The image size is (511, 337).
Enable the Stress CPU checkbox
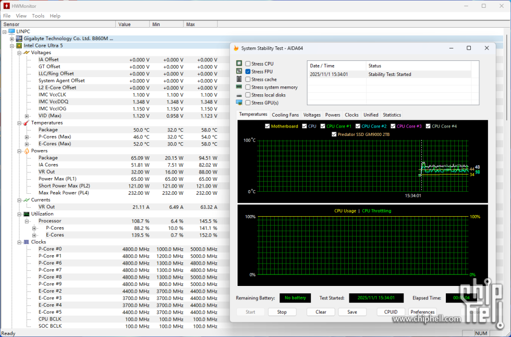(x=248, y=64)
